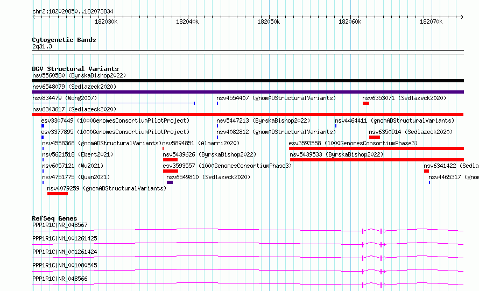Click nsv4464411 (gnomADStructuralVariants) label
The height and width of the screenshot is (291, 479).
point(395,120)
